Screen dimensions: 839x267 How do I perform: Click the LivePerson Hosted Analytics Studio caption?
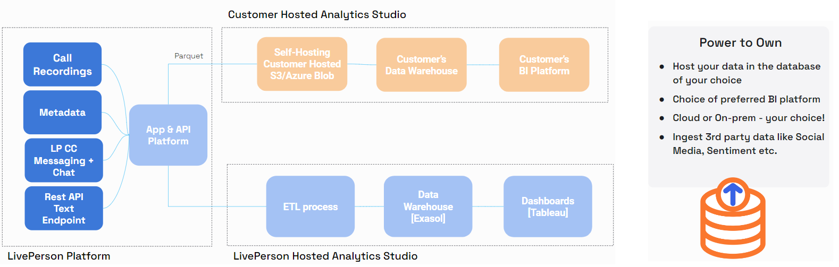point(325,256)
